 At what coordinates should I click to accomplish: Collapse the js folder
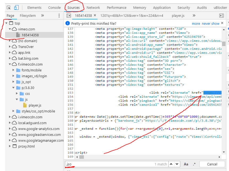(x=17, y=99)
